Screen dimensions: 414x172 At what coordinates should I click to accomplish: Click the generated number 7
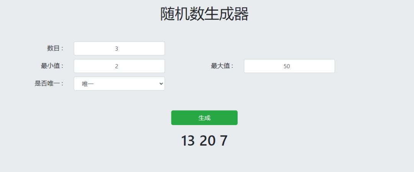(223, 141)
